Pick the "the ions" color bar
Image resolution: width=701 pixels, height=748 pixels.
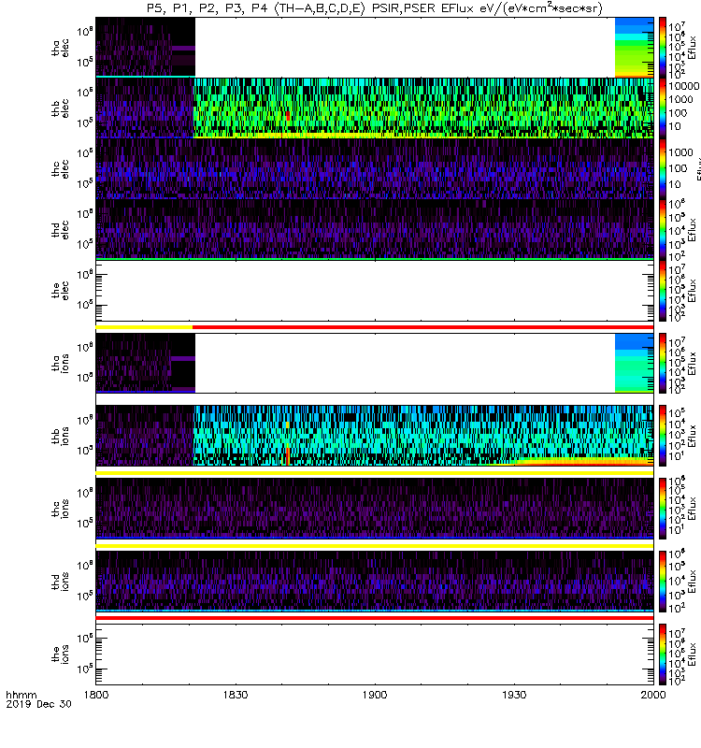click(663, 654)
